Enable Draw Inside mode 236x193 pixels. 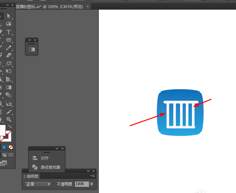tap(11, 155)
